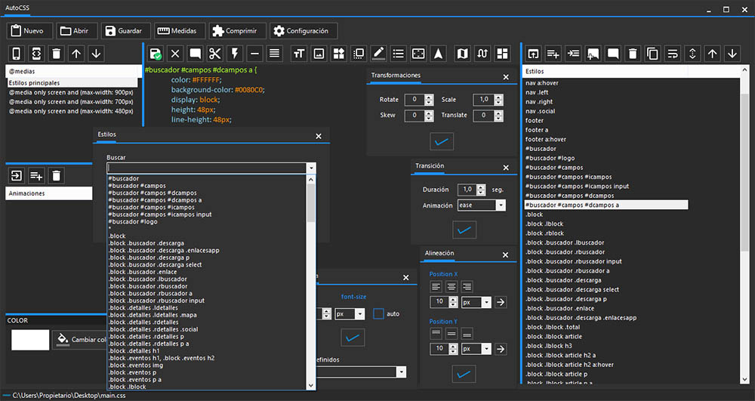Viewport: 755px width, 401px height.
Task: Click the dashed frame box icon
Action: (x=418, y=54)
